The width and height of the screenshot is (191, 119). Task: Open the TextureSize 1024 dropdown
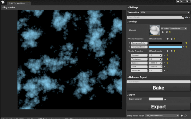click(x=165, y=13)
